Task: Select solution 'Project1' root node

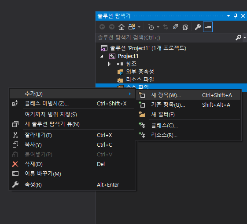Action: click(148, 48)
